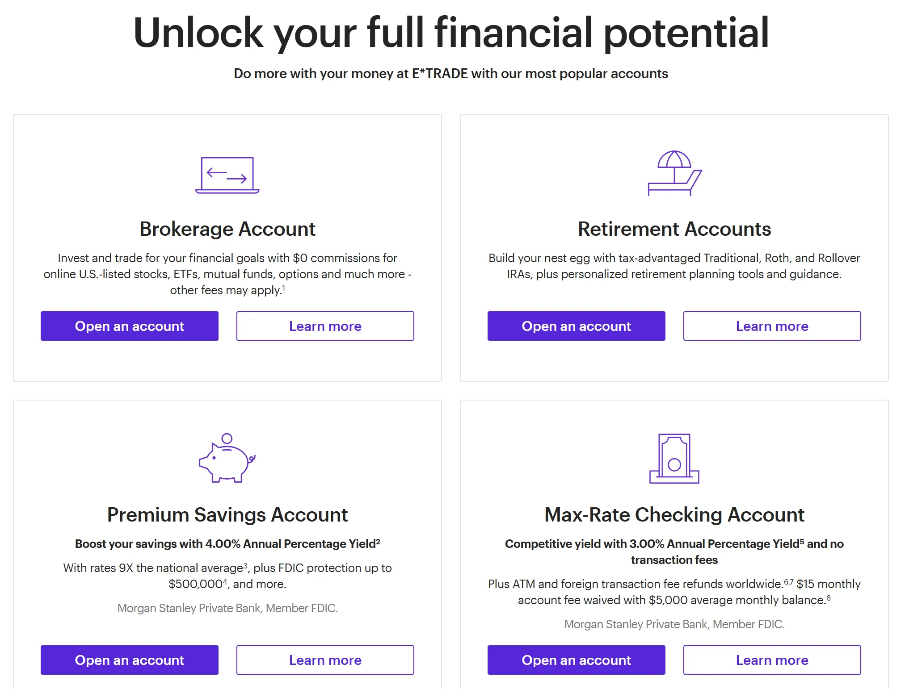Image resolution: width=905 pixels, height=689 pixels.
Task: Click the Premium Savings Account heading
Action: pyautogui.click(x=227, y=515)
